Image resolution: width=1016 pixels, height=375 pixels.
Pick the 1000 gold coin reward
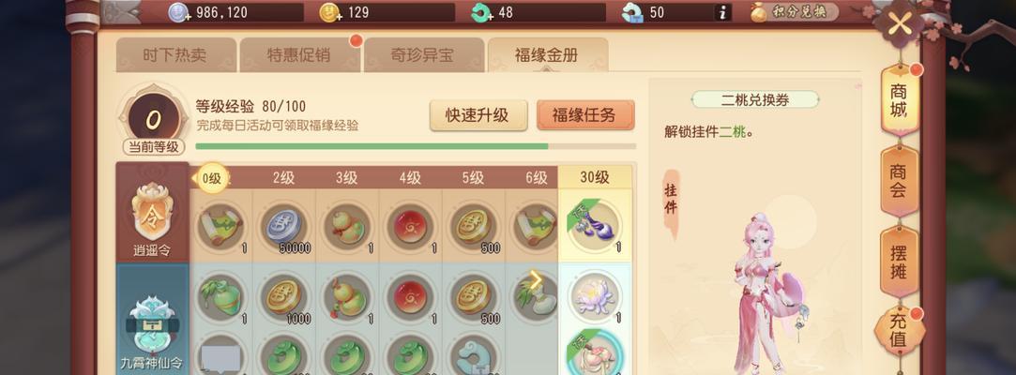284,298
